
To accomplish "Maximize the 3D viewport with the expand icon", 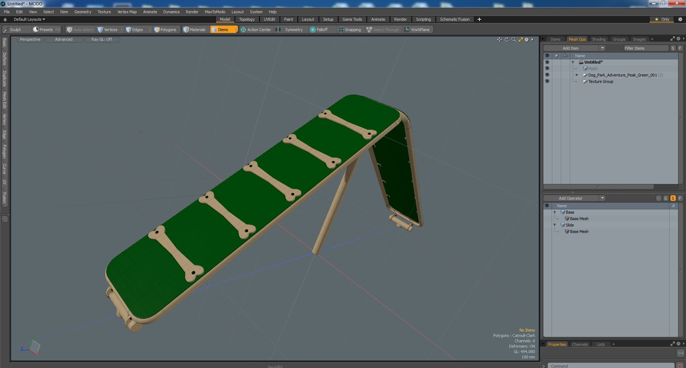I will pos(520,40).
